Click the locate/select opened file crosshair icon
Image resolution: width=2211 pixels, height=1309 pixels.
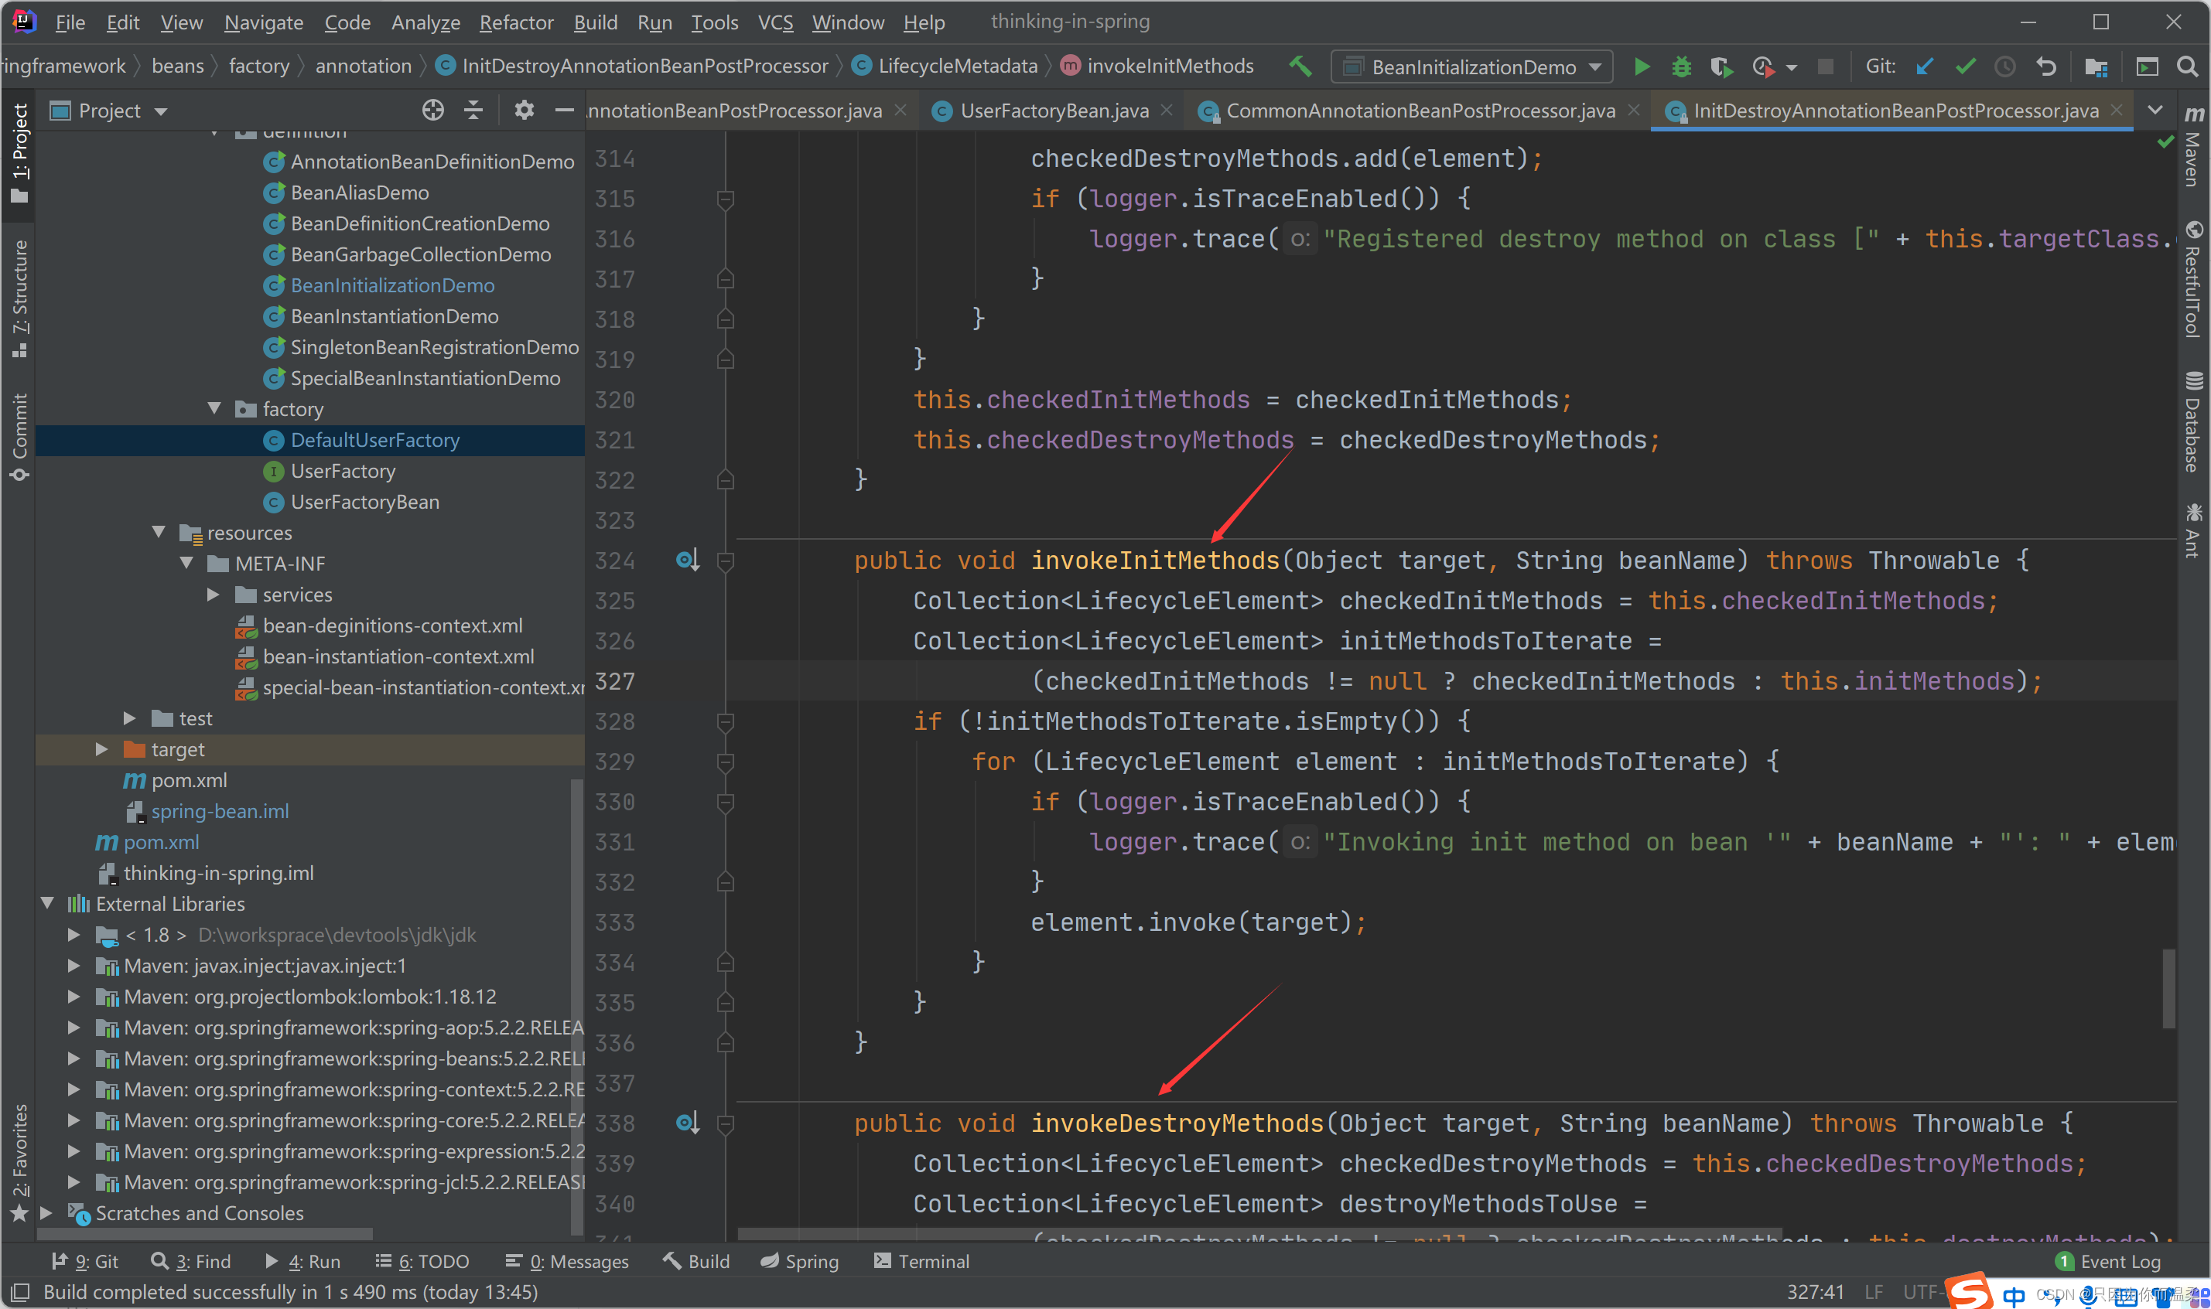point(432,111)
